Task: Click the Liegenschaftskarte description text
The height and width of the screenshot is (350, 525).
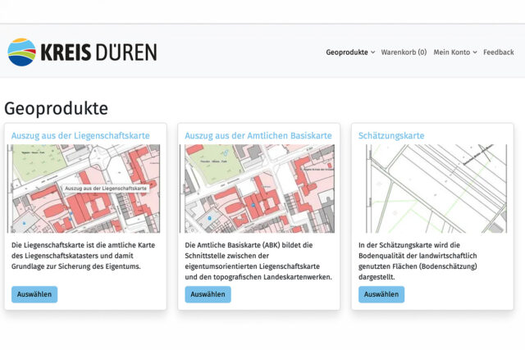Action: pyautogui.click(x=83, y=256)
